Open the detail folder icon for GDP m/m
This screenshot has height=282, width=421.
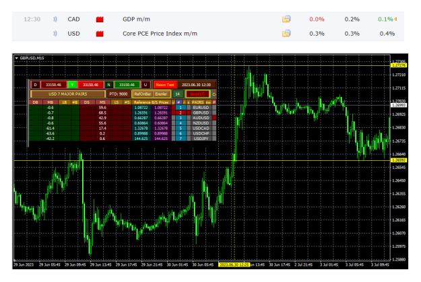(x=286, y=19)
